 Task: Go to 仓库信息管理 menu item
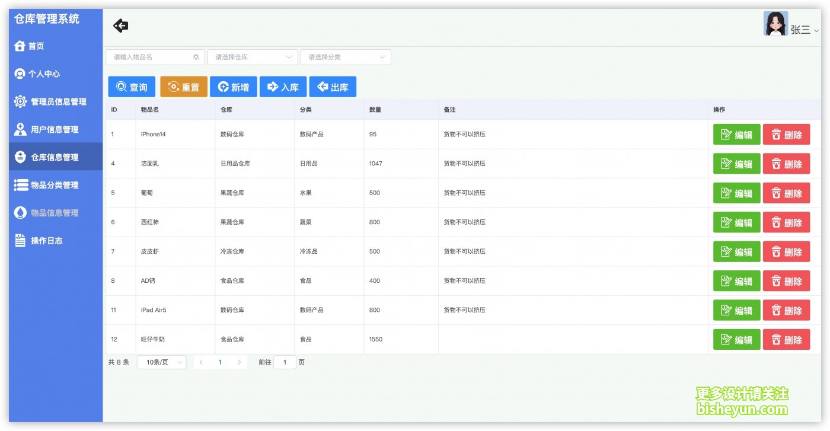[x=55, y=157]
